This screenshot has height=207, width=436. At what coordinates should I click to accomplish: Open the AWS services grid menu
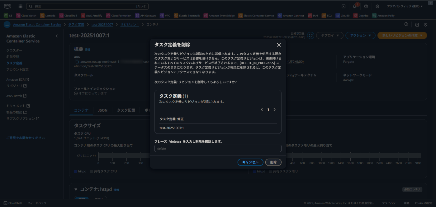[x=21, y=6]
